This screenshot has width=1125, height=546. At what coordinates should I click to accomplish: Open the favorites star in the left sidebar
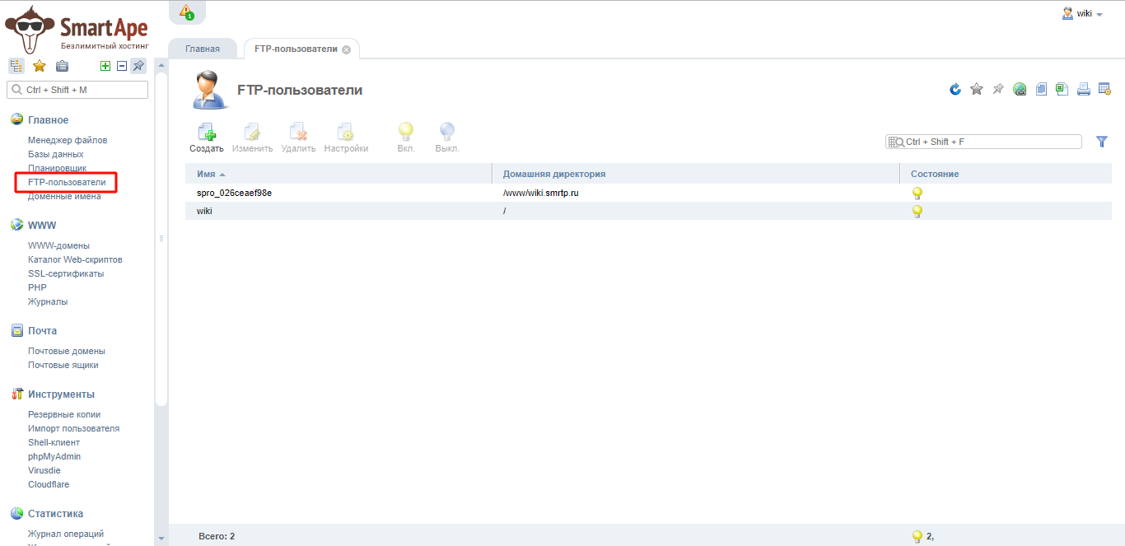click(x=39, y=66)
